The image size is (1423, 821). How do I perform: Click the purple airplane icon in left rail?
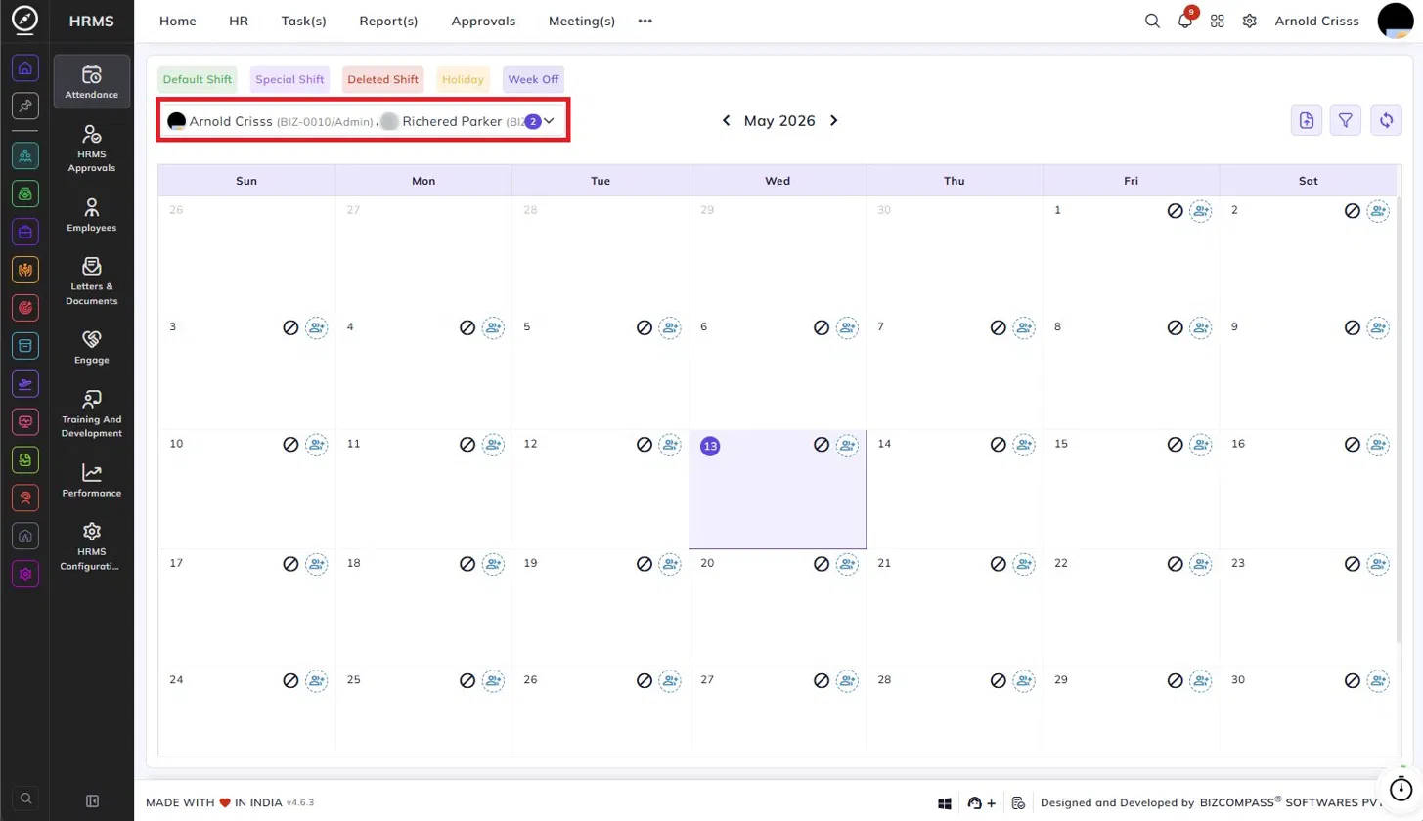coord(25,383)
